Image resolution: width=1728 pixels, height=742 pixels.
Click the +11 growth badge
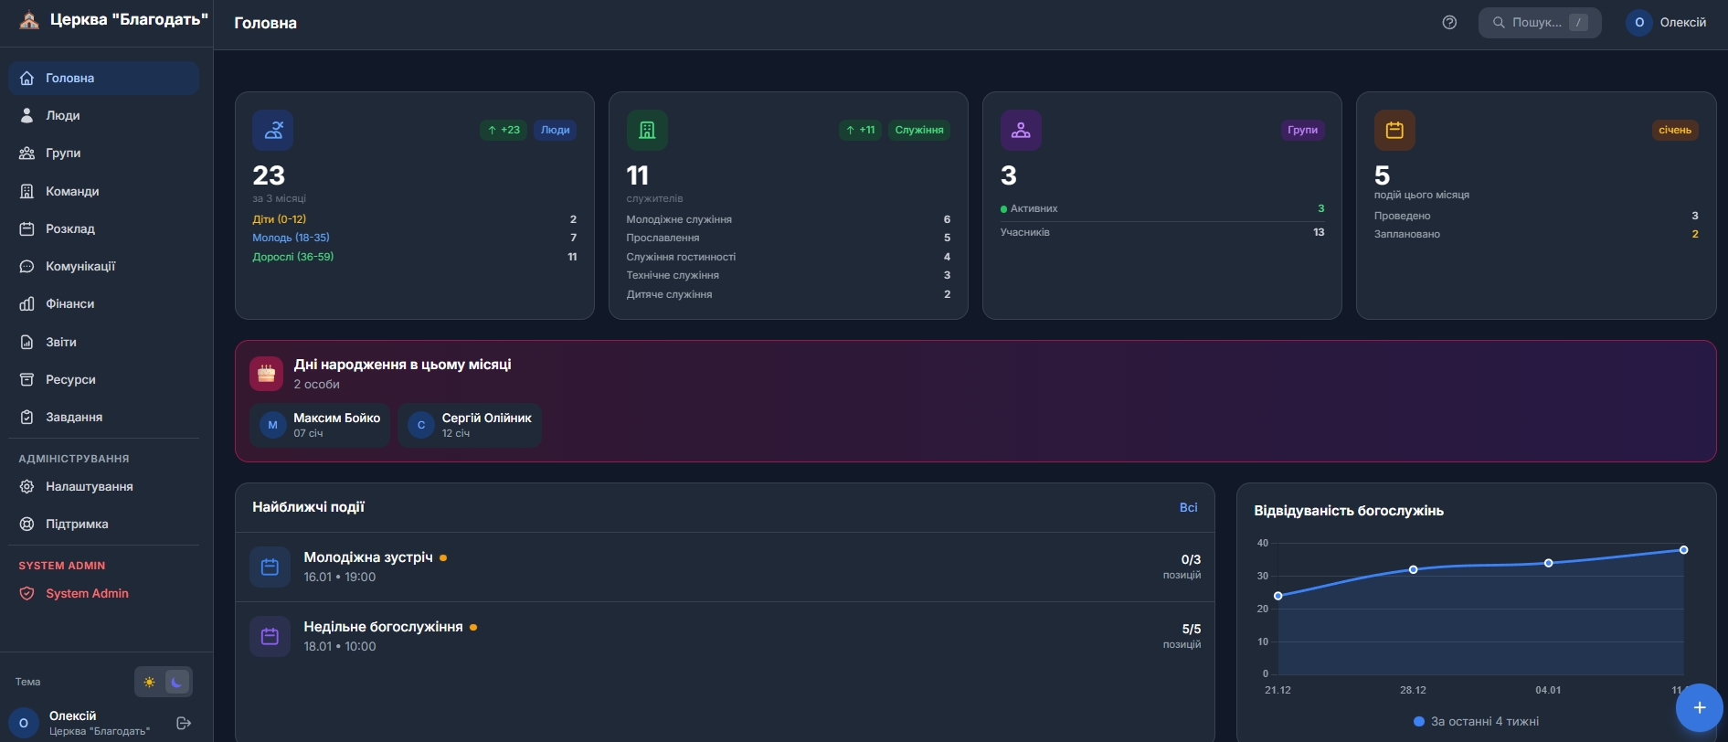point(860,130)
